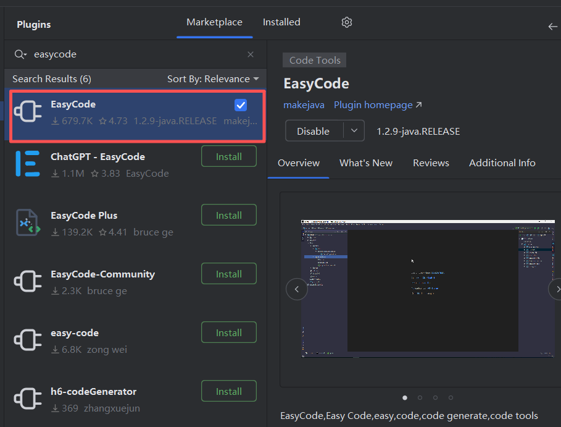Show previous screenshot in carousel
561x427 pixels.
tap(297, 289)
